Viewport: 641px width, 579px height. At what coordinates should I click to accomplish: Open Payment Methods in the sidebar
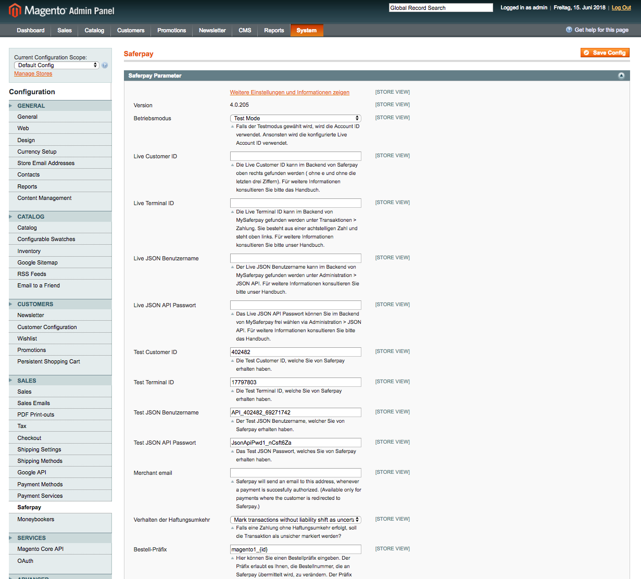pos(40,484)
